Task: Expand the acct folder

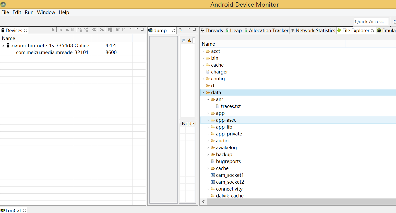Action: [203, 51]
